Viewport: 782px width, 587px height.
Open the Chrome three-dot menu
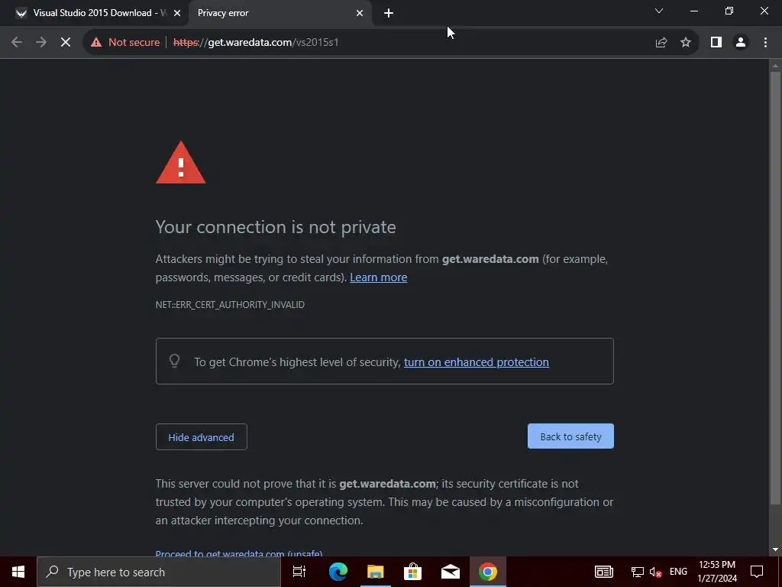(765, 43)
